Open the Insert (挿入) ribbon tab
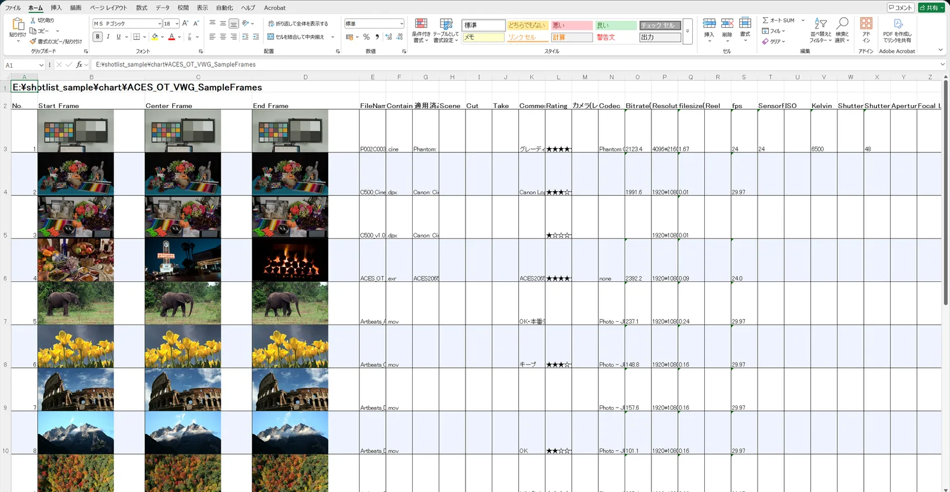The width and height of the screenshot is (950, 492). (56, 8)
